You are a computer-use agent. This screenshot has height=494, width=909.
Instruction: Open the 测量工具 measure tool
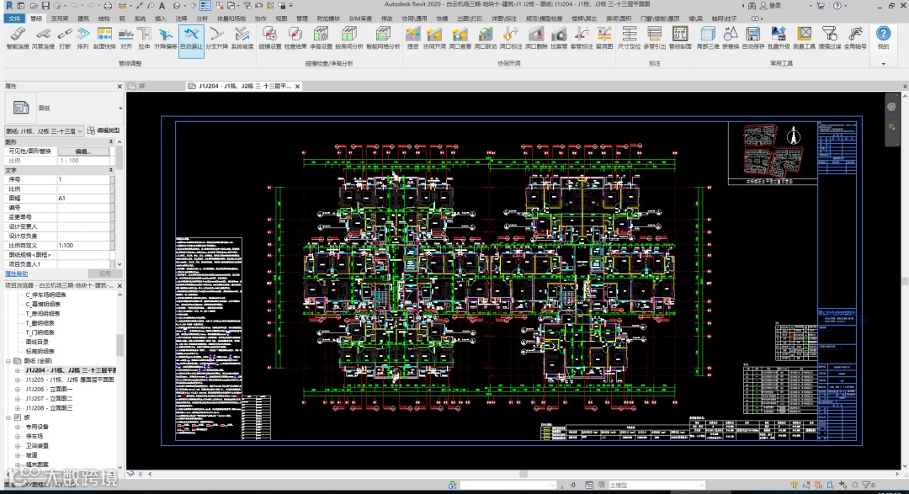point(804,38)
